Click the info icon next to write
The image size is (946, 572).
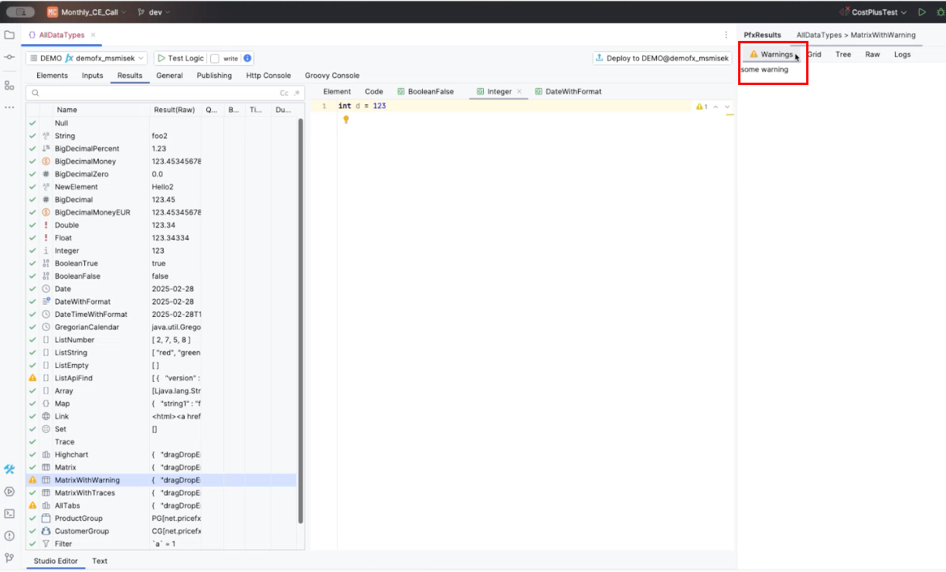pos(247,58)
